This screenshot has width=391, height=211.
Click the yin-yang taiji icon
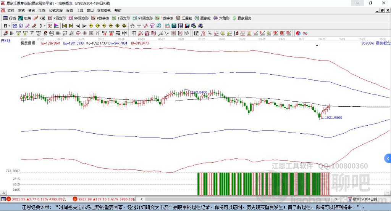(x=298, y=34)
